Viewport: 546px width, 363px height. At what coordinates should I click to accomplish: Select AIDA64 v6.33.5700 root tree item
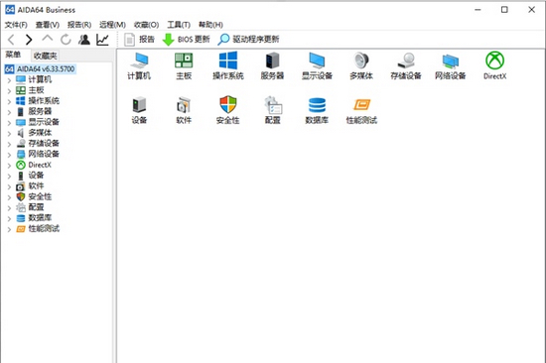40,68
